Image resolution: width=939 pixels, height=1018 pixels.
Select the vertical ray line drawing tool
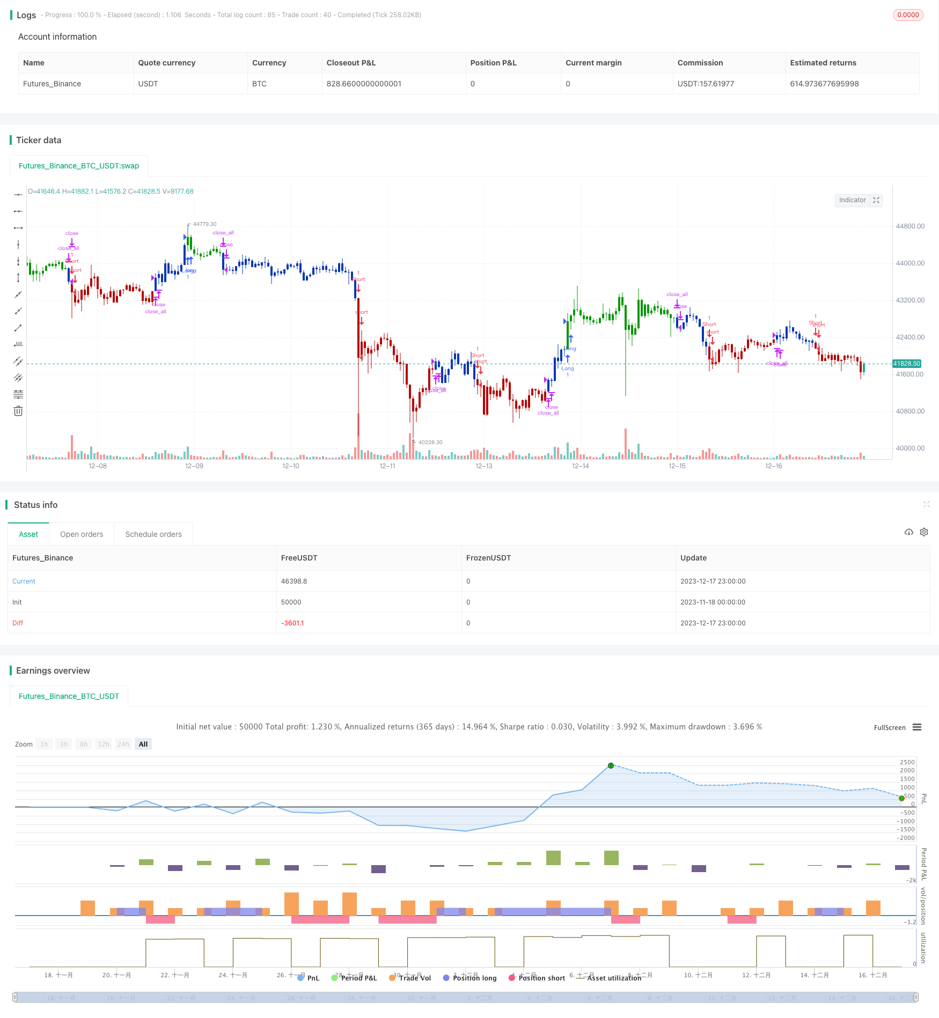pos(18,261)
